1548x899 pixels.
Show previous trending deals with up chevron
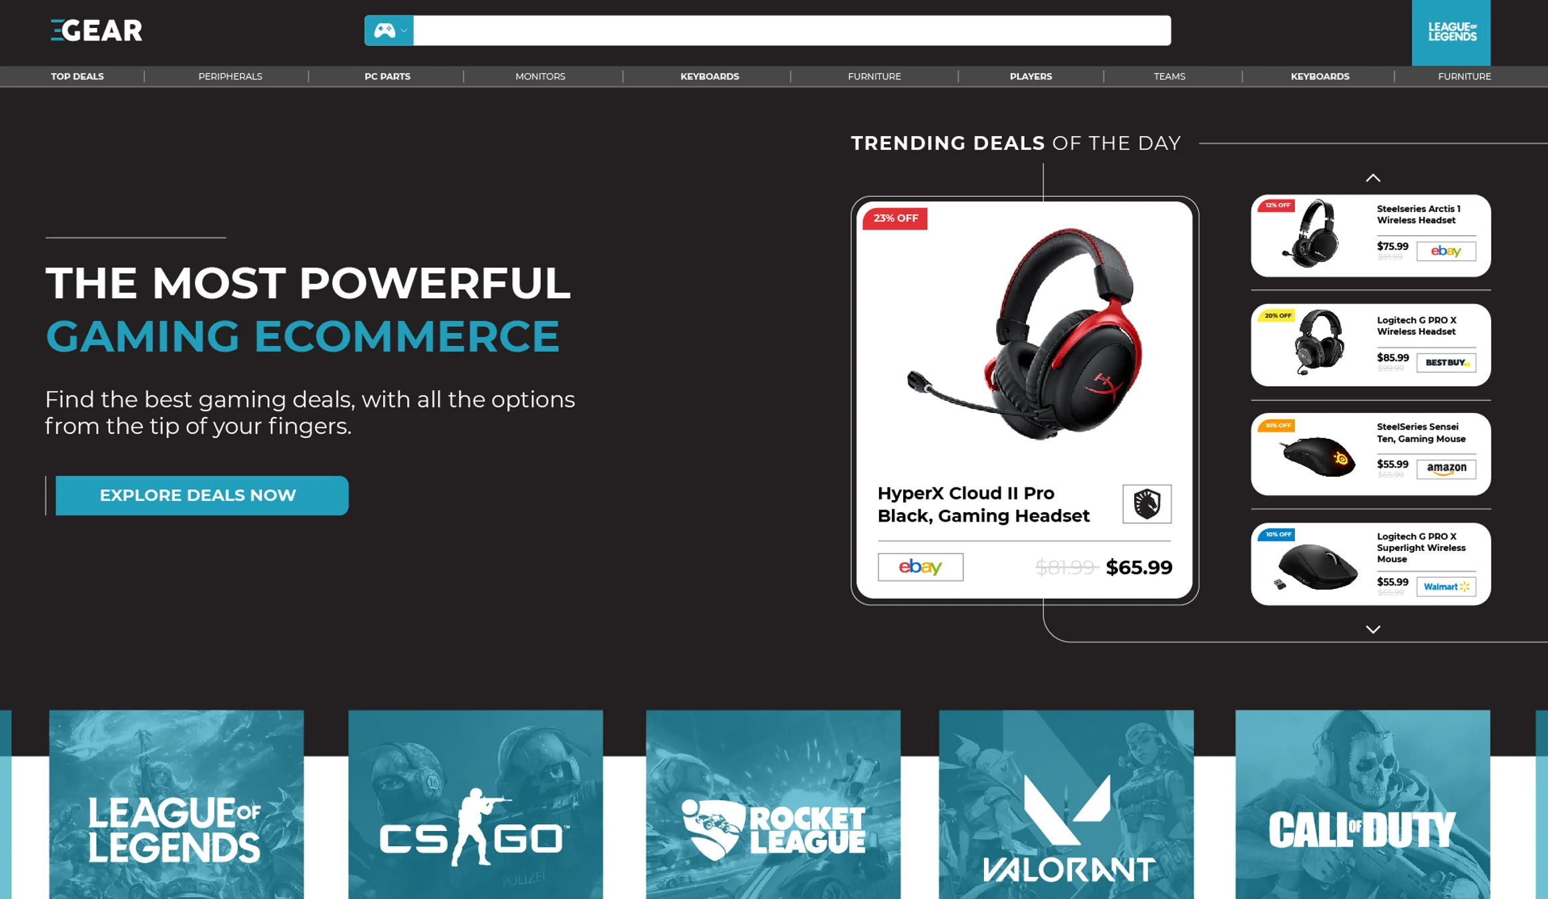tap(1373, 178)
